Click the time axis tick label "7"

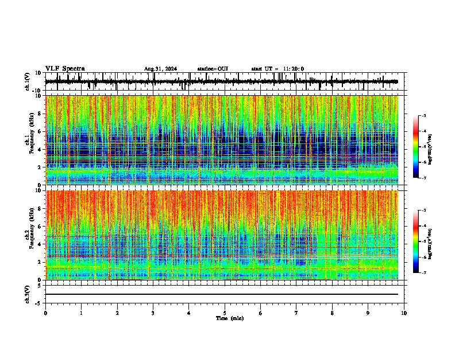click(296, 313)
